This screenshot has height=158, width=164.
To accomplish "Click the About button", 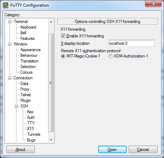I will tap(20, 150).
